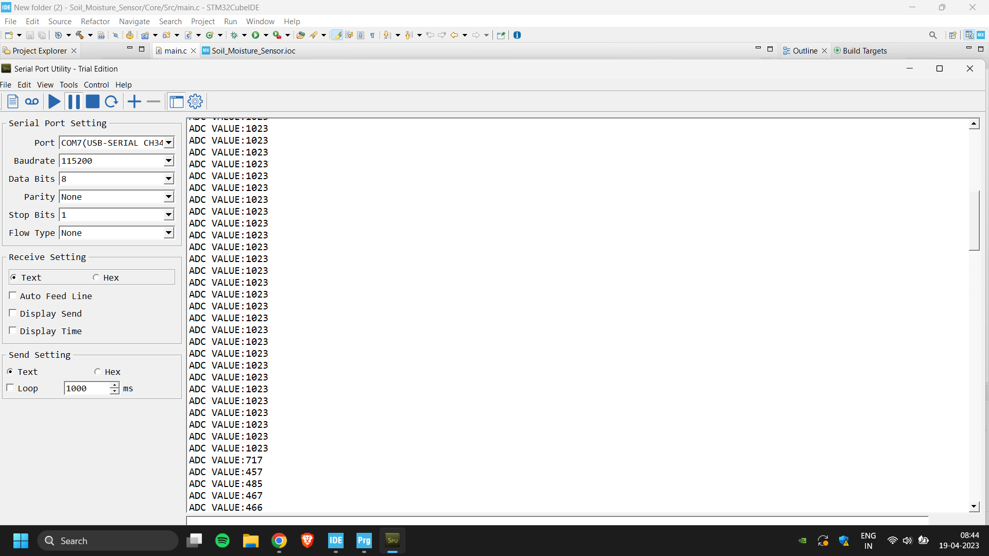The width and height of the screenshot is (989, 556).
Task: Click the output scrollbar down arrow
Action: (x=974, y=507)
